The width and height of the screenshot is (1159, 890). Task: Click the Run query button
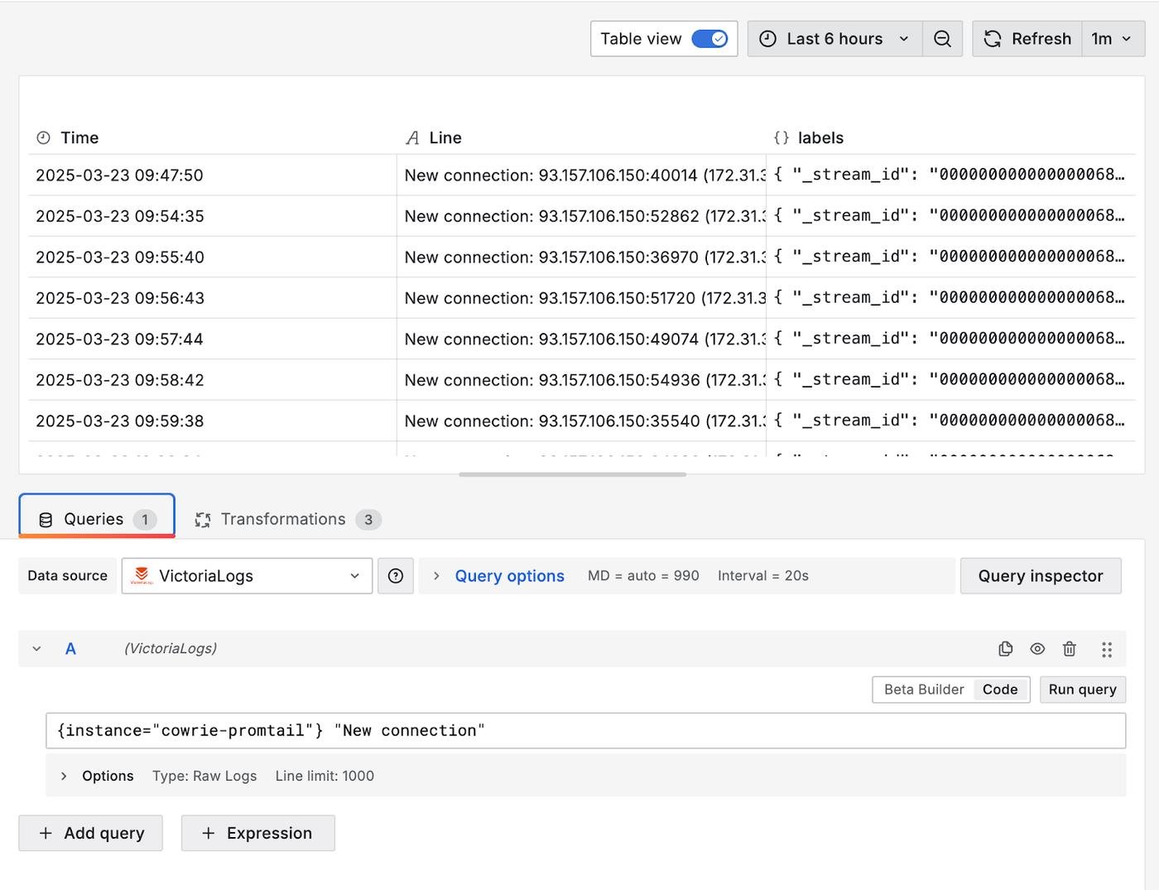tap(1082, 690)
